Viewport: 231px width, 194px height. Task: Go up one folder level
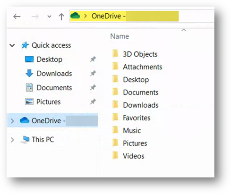click(61, 17)
